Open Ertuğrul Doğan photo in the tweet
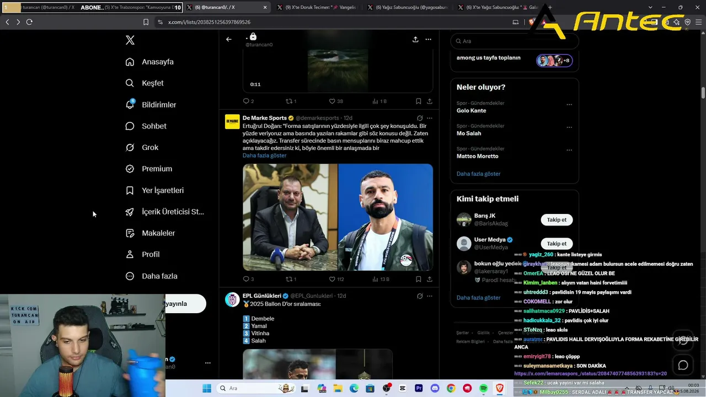The width and height of the screenshot is (706, 397). pyautogui.click(x=290, y=217)
